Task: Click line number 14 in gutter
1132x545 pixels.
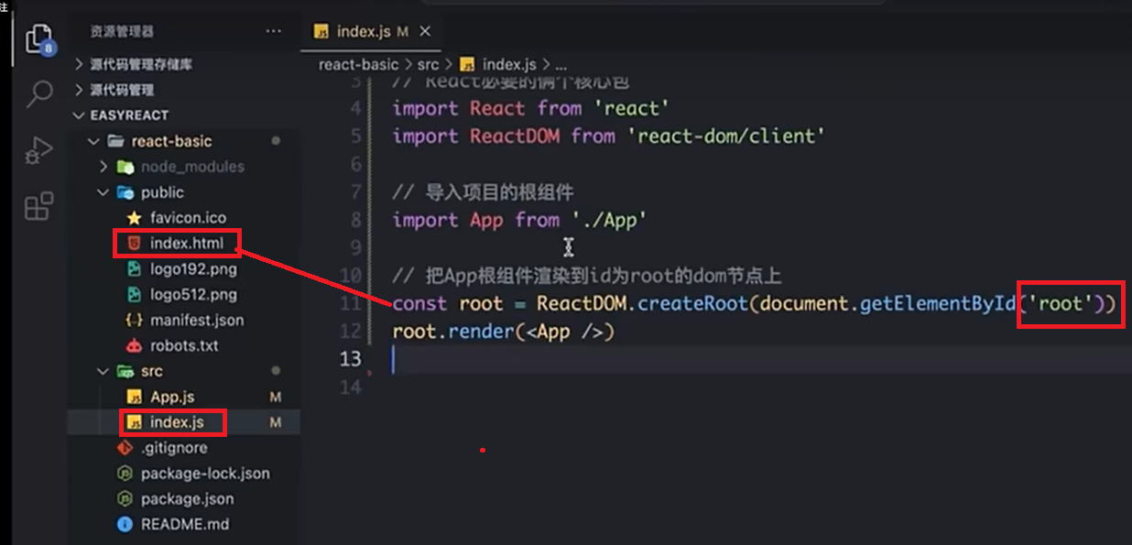Action: (351, 387)
